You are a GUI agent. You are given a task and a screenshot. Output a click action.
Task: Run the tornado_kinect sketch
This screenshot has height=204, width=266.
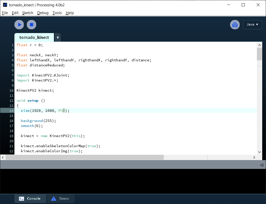tap(19, 24)
